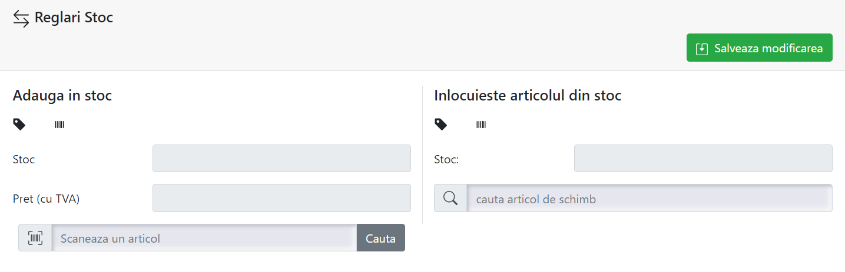The width and height of the screenshot is (845, 272).
Task: Click the barcode icon under Adauga in stoc
Action: point(59,125)
